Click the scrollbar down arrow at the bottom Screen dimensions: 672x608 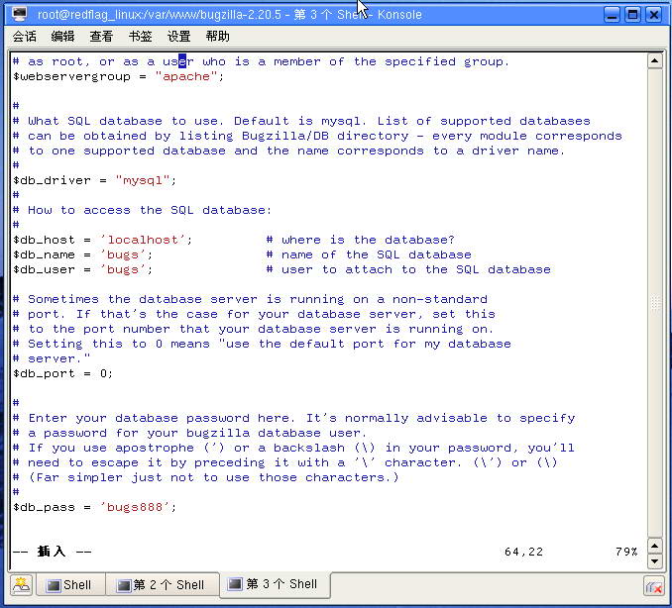pos(655,560)
